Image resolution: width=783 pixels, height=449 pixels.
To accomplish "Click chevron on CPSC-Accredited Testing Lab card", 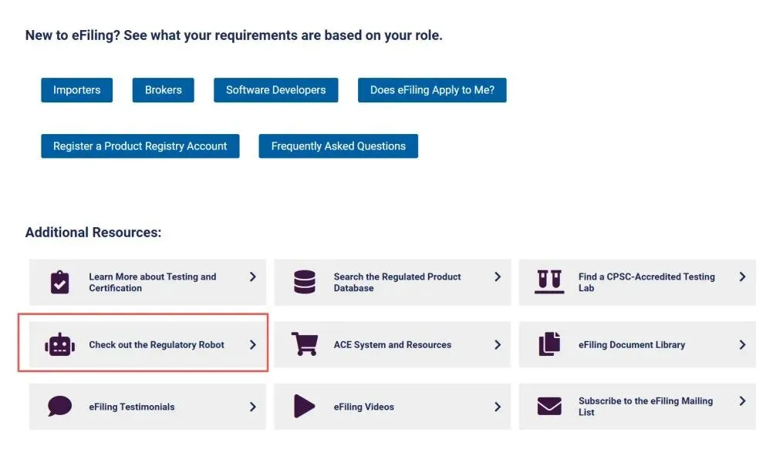I will [x=743, y=276].
